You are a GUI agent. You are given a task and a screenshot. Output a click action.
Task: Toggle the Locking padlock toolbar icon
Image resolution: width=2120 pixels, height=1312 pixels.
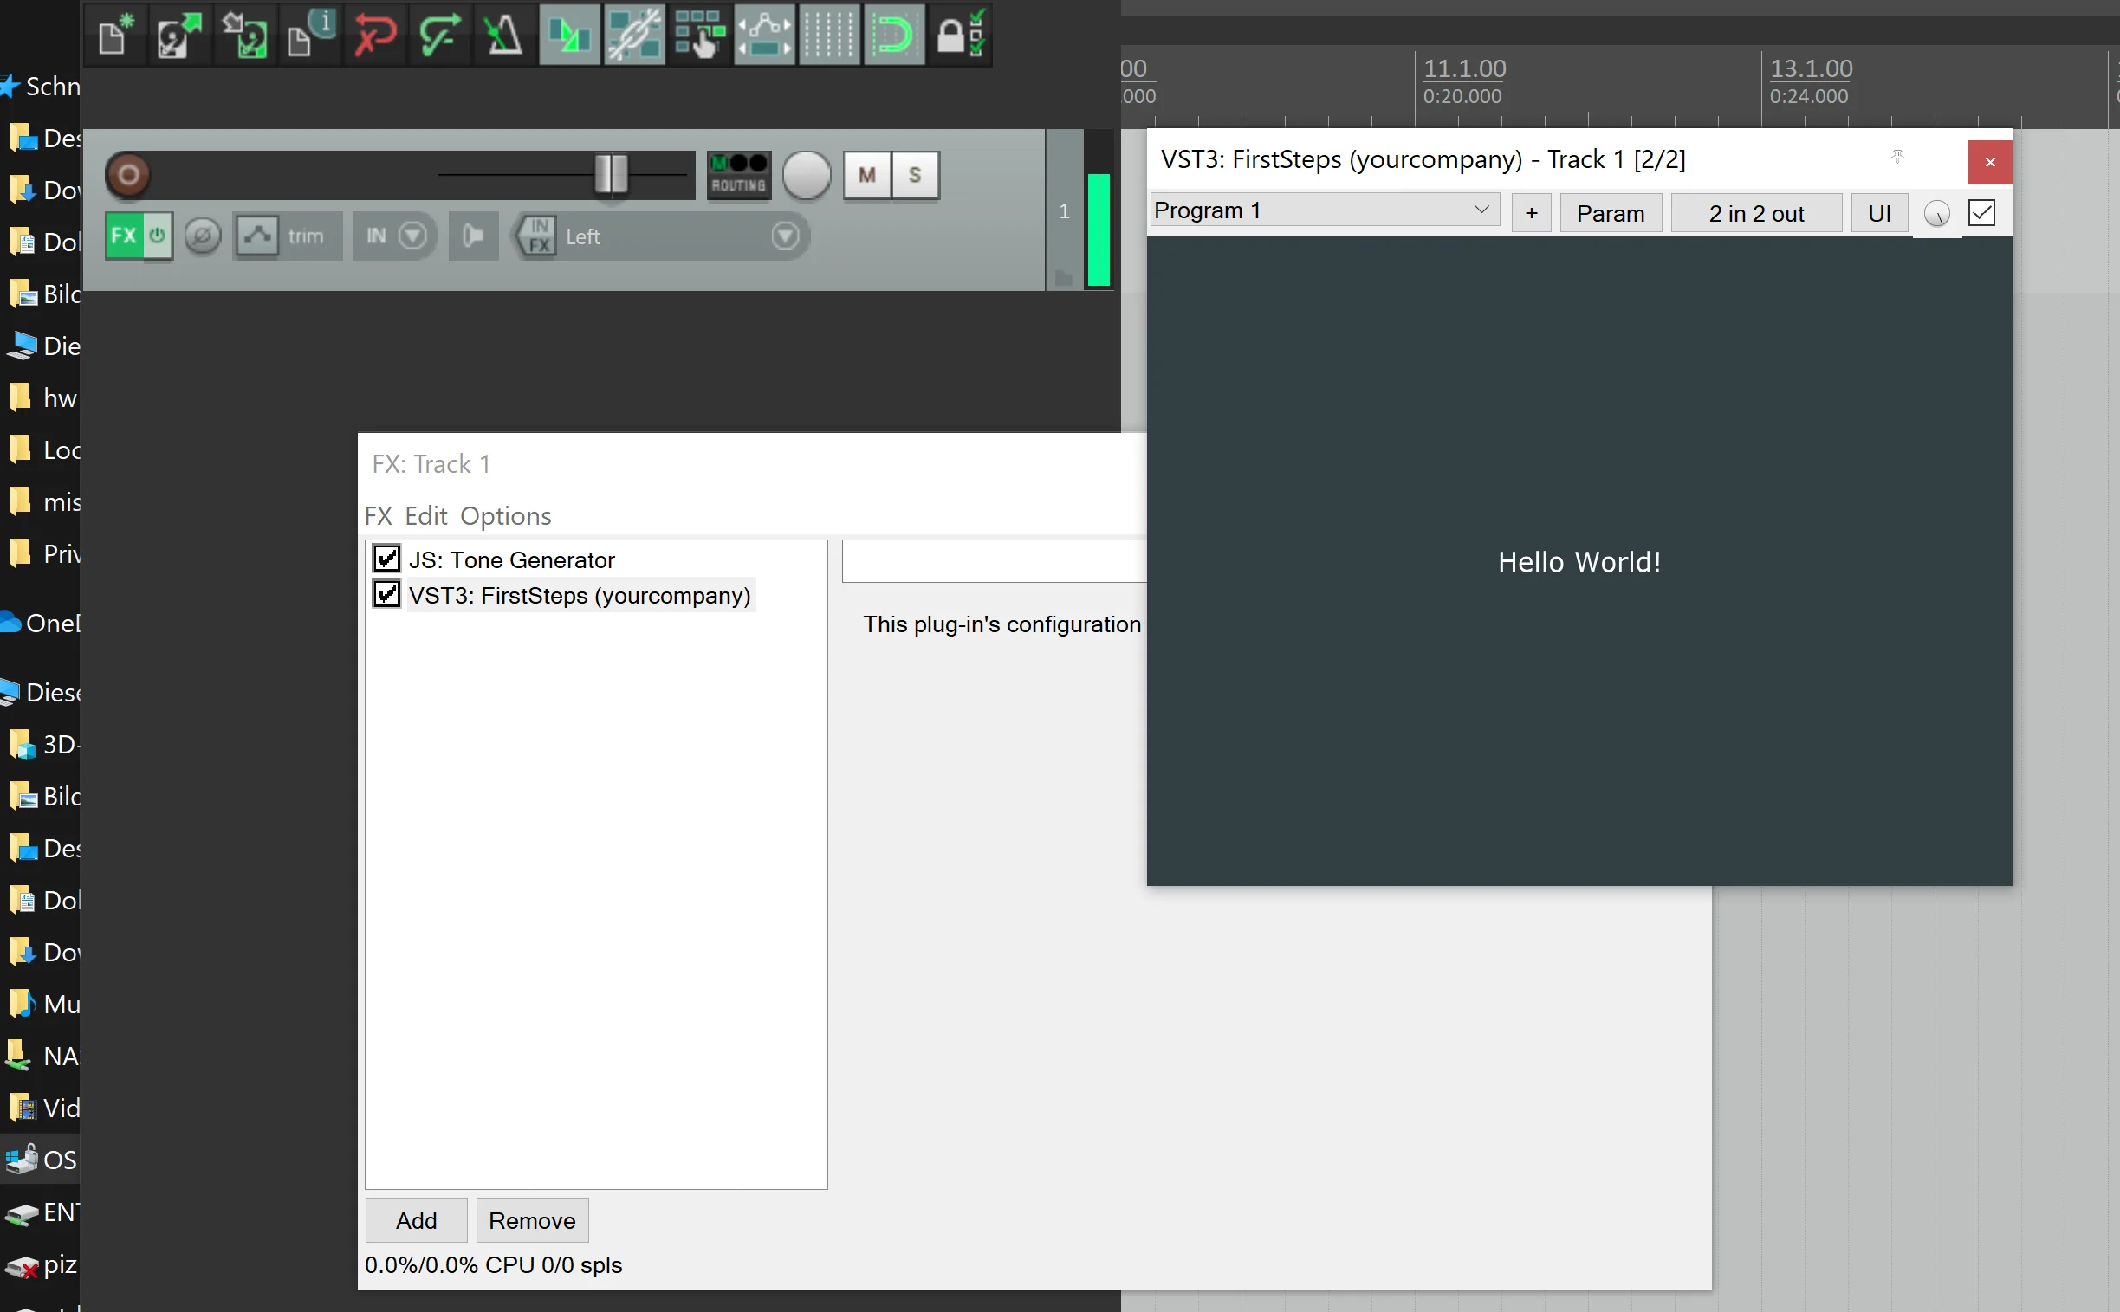[959, 35]
